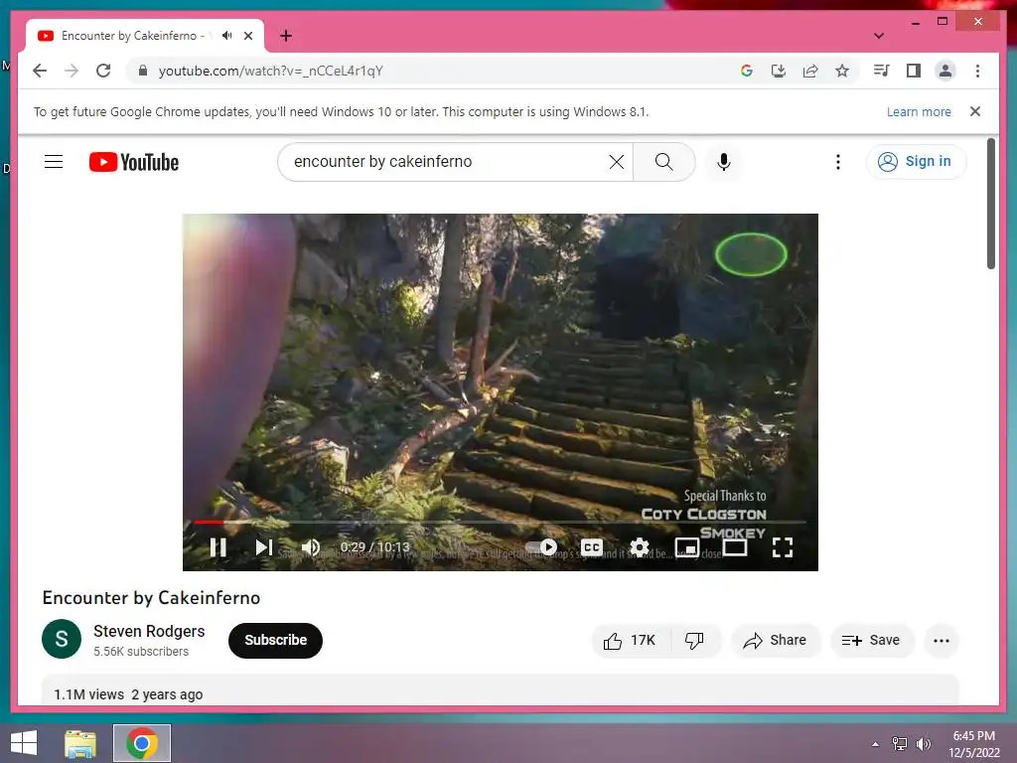Screen dimensions: 1017x763
Task: Switch to theater mode
Action: [734, 547]
